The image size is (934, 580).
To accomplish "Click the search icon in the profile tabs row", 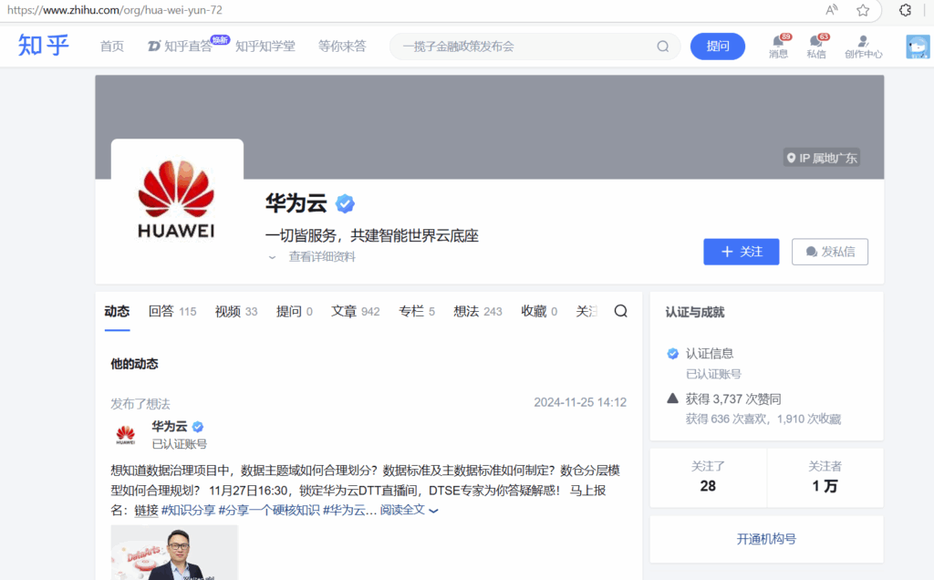I will point(620,312).
